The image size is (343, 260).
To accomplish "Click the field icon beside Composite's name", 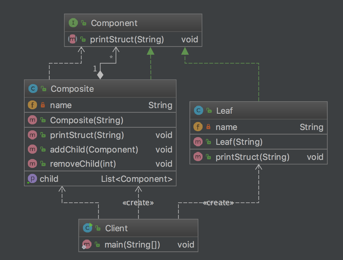I will coord(32,105).
